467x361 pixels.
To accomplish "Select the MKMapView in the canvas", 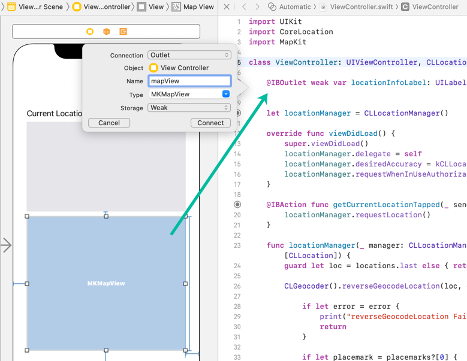I will [106, 283].
